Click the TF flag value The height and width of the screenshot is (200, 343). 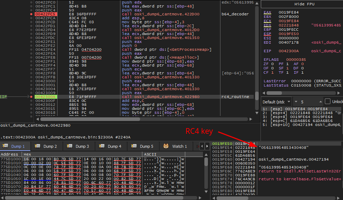pos(288,72)
